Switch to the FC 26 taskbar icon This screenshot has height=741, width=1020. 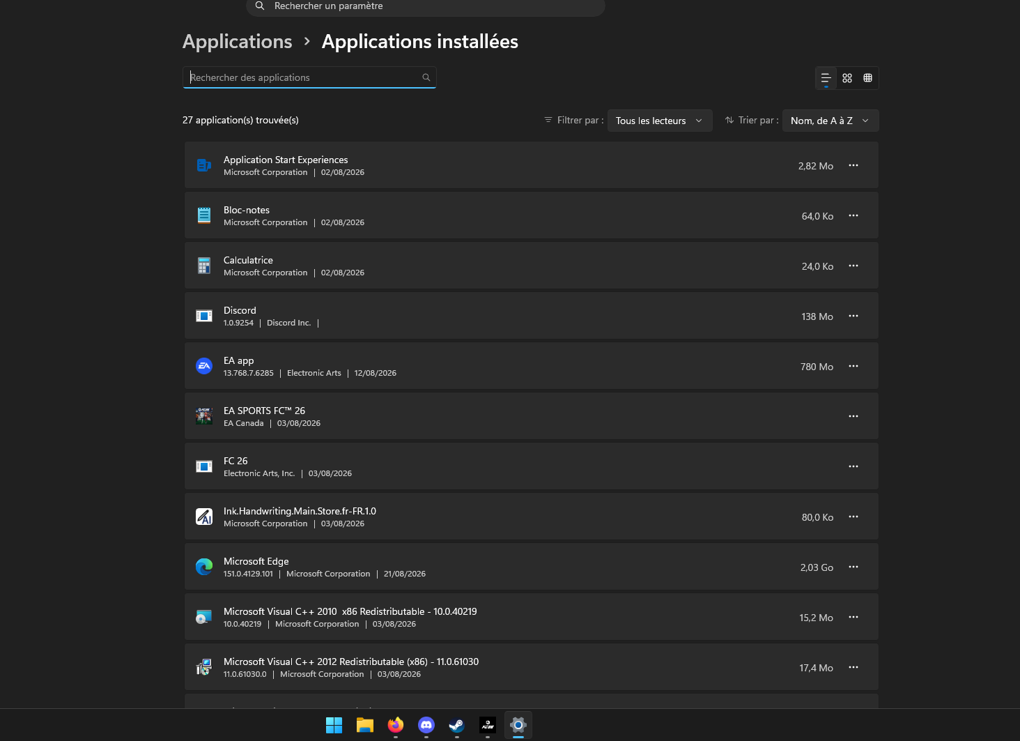point(488,725)
